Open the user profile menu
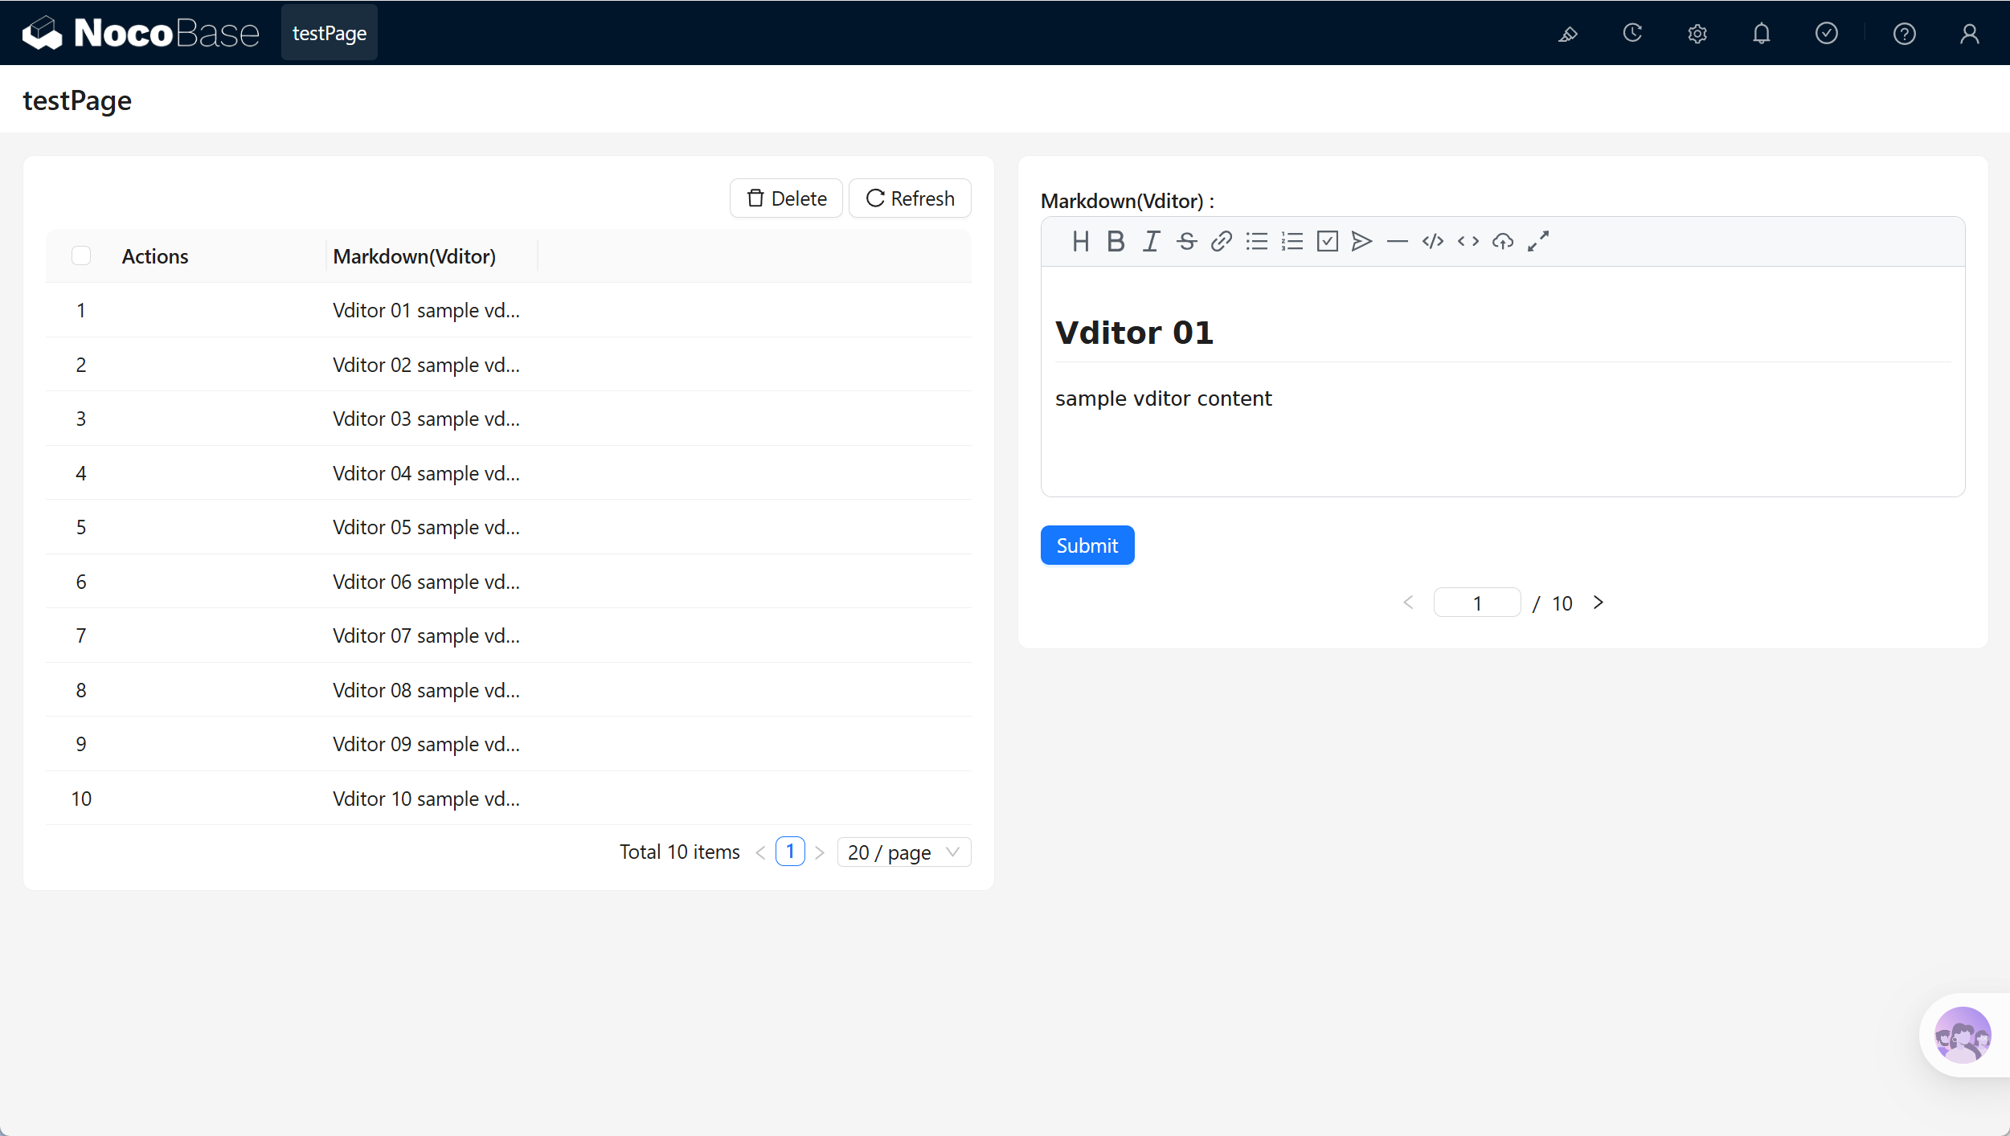Image resolution: width=2010 pixels, height=1136 pixels. coord(1970,34)
